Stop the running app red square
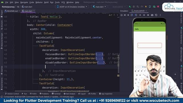This screenshot has width=183, height=103. click(158, 7)
